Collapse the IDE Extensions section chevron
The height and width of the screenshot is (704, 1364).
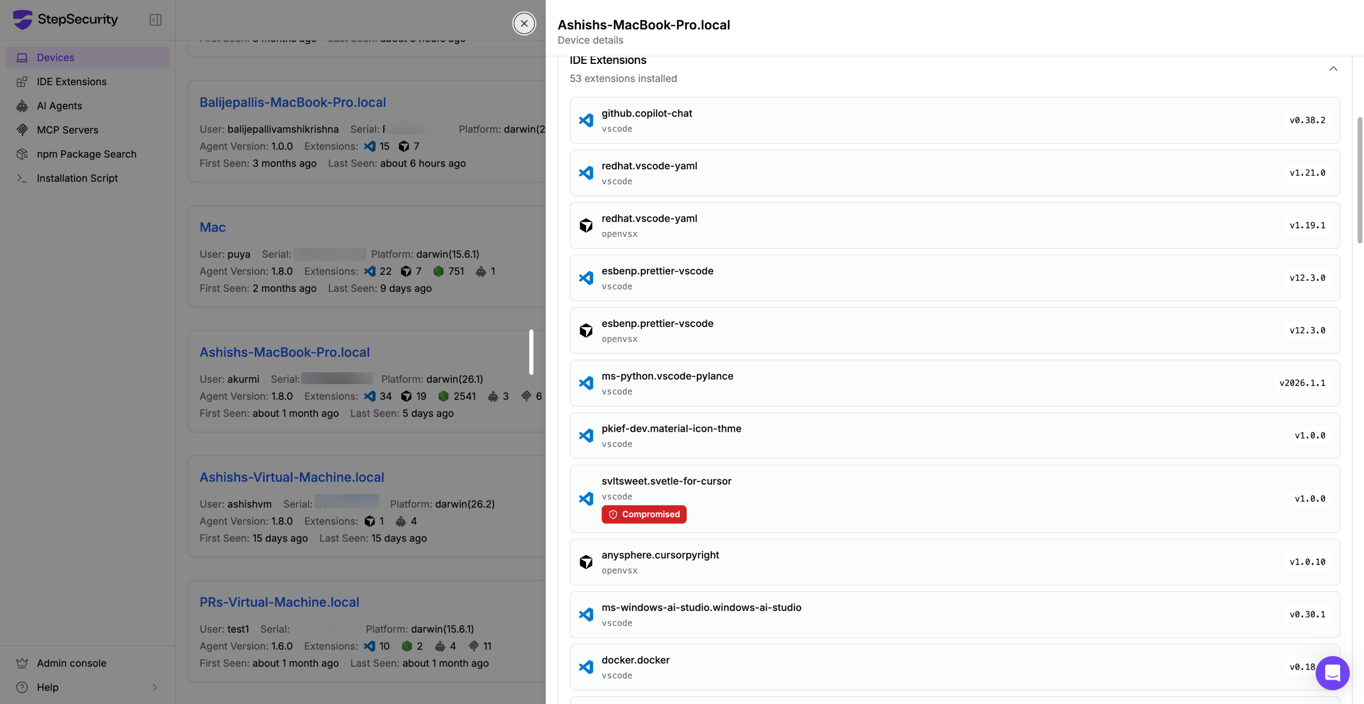1333,69
